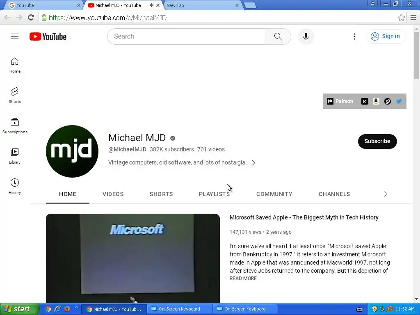Close the New Tab browser tab
This screenshot has height=315, width=420.
click(x=237, y=5)
